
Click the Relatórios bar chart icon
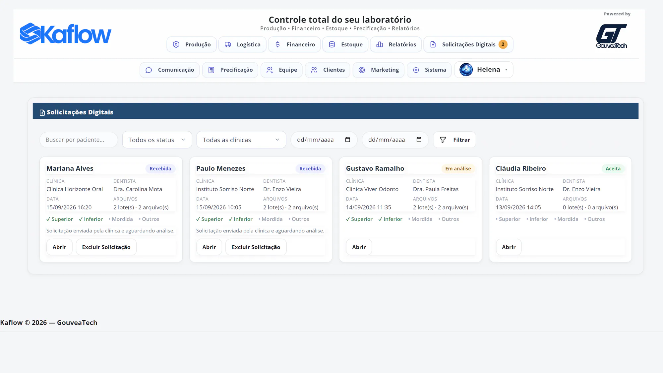(380, 44)
